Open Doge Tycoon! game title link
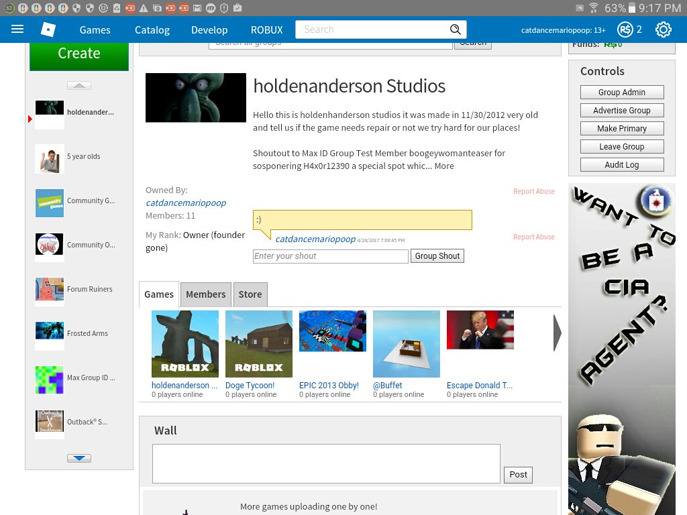Viewport: 687px width, 515px height. (250, 386)
